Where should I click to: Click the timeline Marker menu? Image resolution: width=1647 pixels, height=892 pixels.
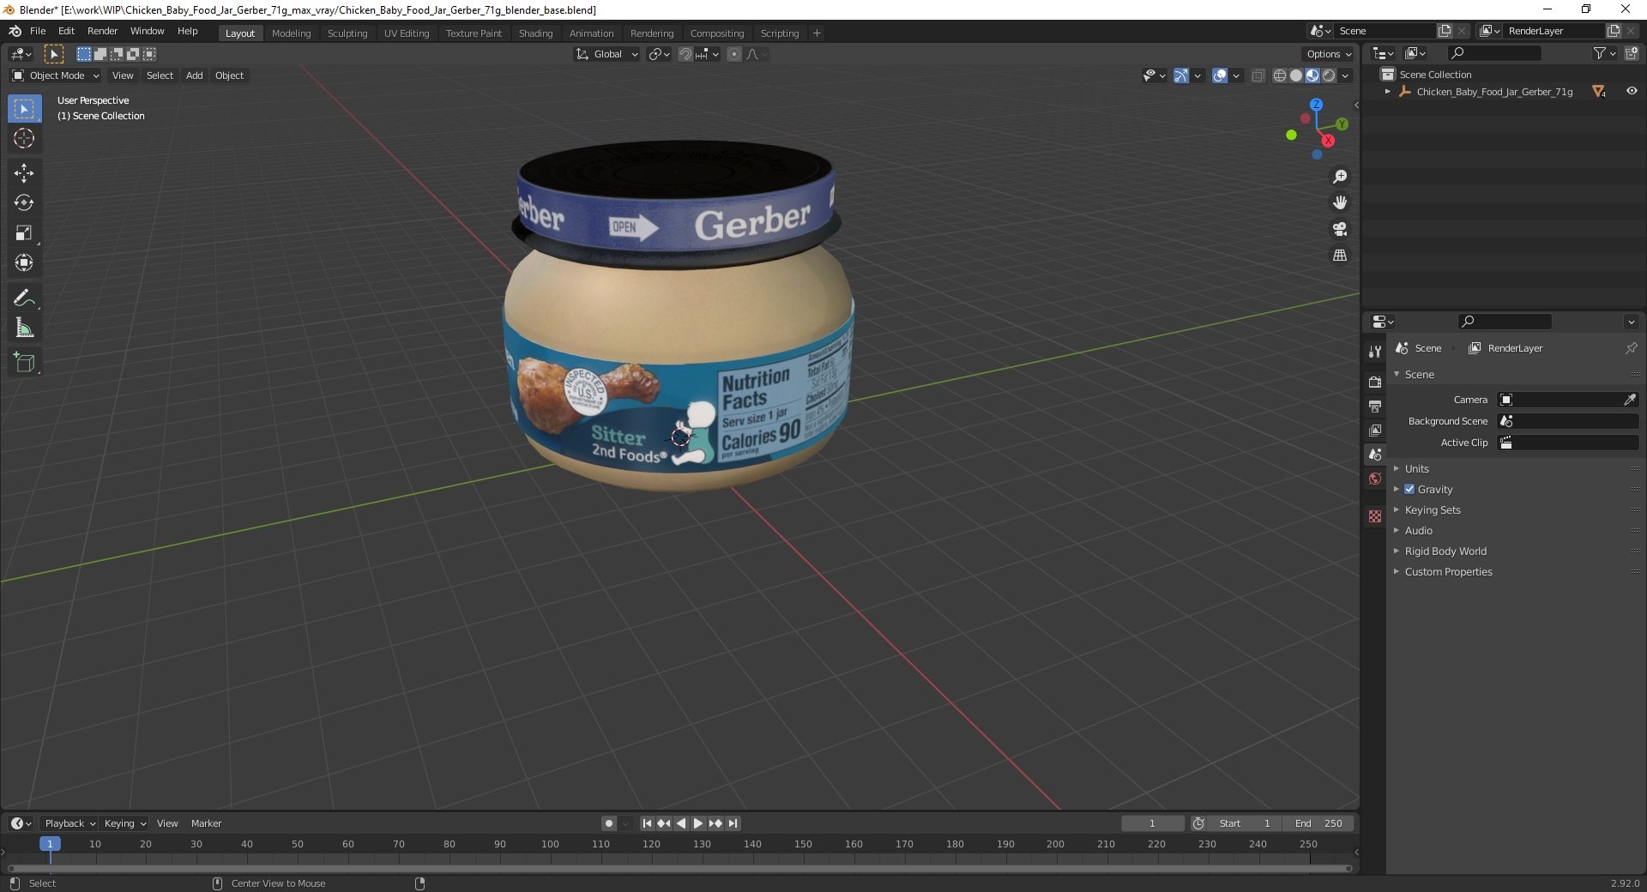click(206, 823)
